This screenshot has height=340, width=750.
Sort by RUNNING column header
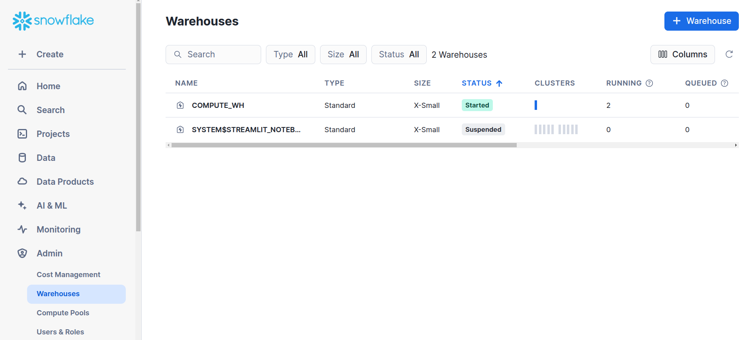tap(624, 83)
